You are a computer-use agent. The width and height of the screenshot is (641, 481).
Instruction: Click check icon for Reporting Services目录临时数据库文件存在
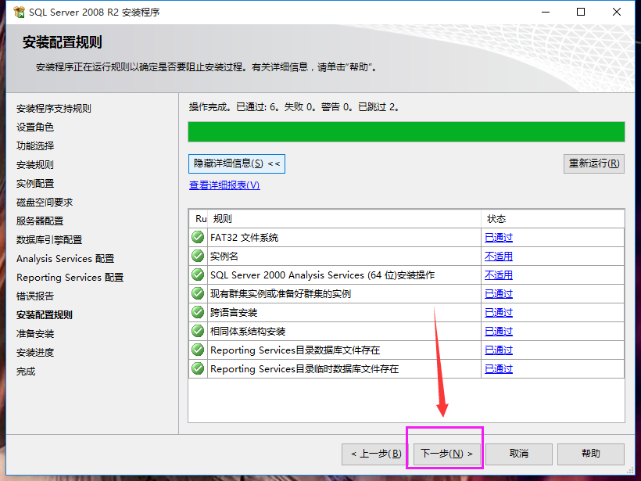tap(198, 368)
